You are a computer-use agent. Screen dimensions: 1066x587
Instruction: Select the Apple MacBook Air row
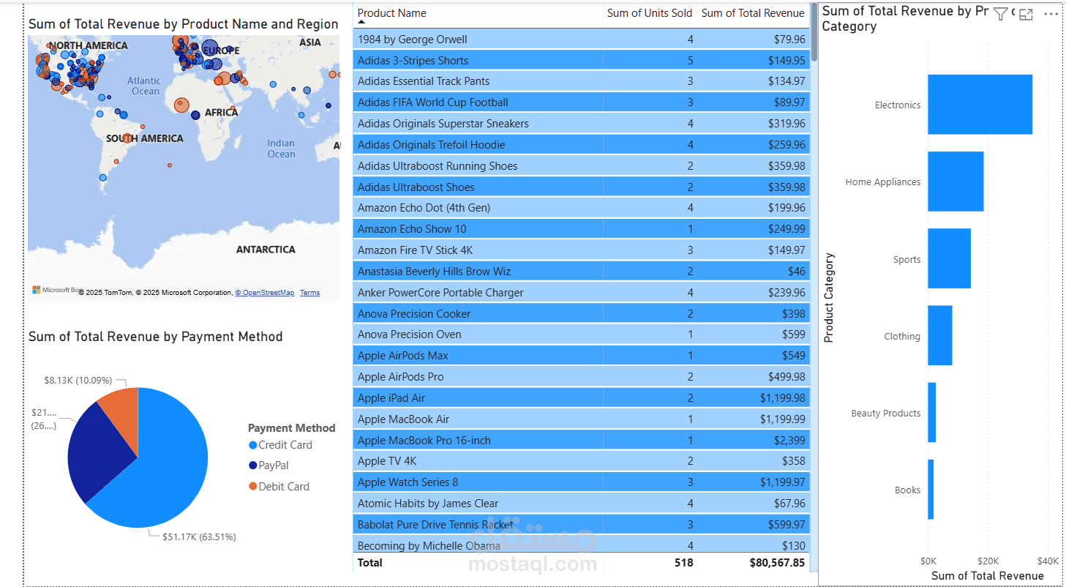pyautogui.click(x=582, y=419)
